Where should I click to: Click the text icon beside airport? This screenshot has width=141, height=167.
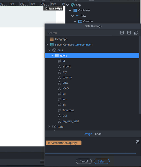point(59,66)
